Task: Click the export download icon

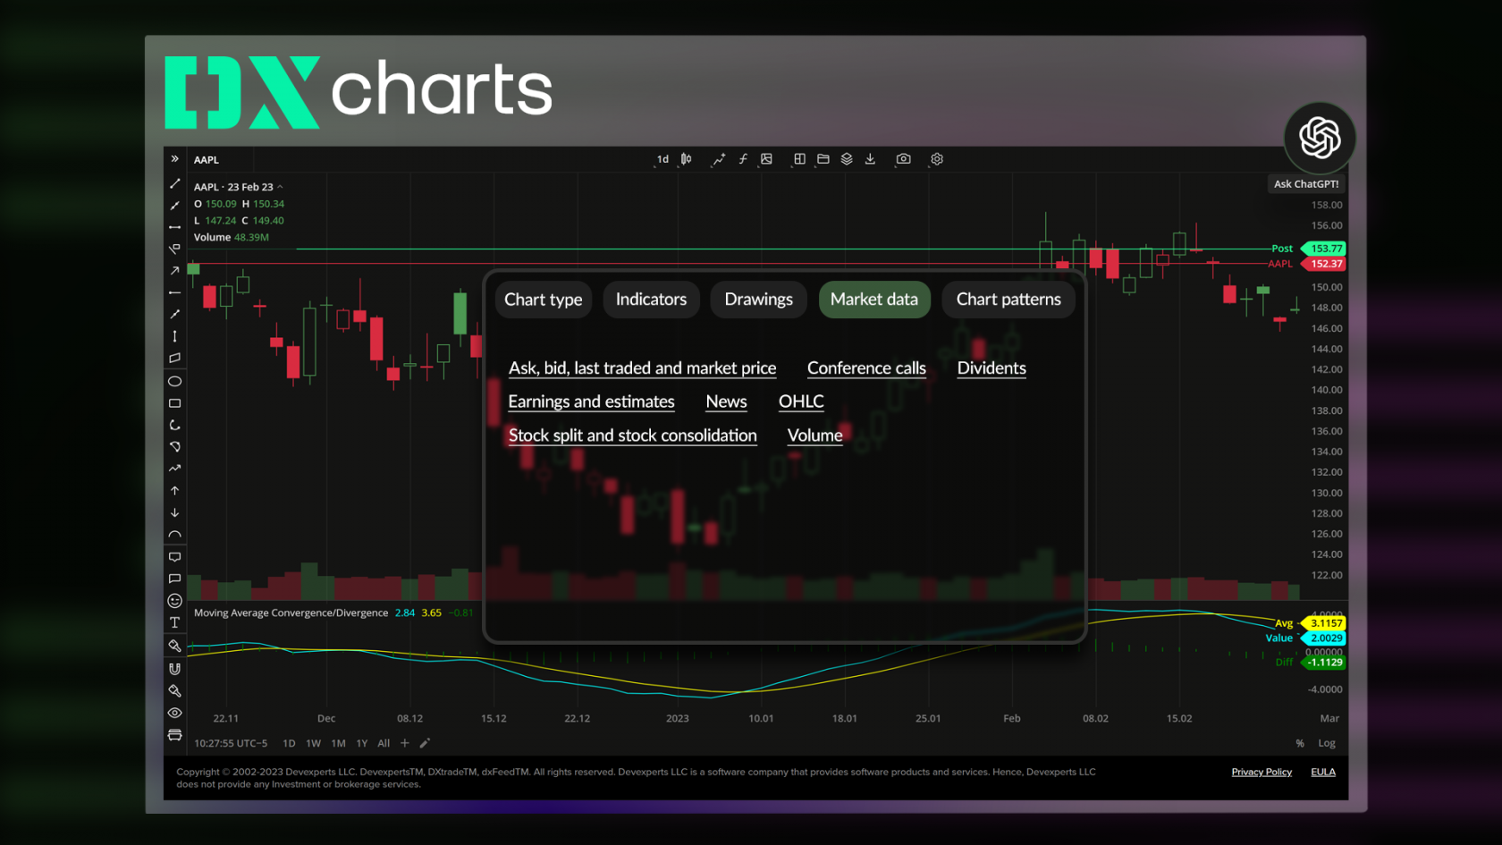Action: point(870,159)
